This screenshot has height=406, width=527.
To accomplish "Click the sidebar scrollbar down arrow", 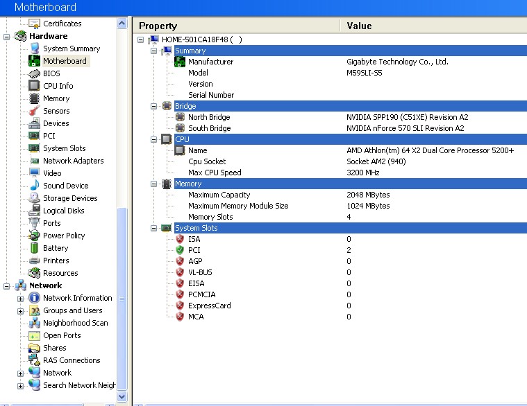I will (122, 397).
